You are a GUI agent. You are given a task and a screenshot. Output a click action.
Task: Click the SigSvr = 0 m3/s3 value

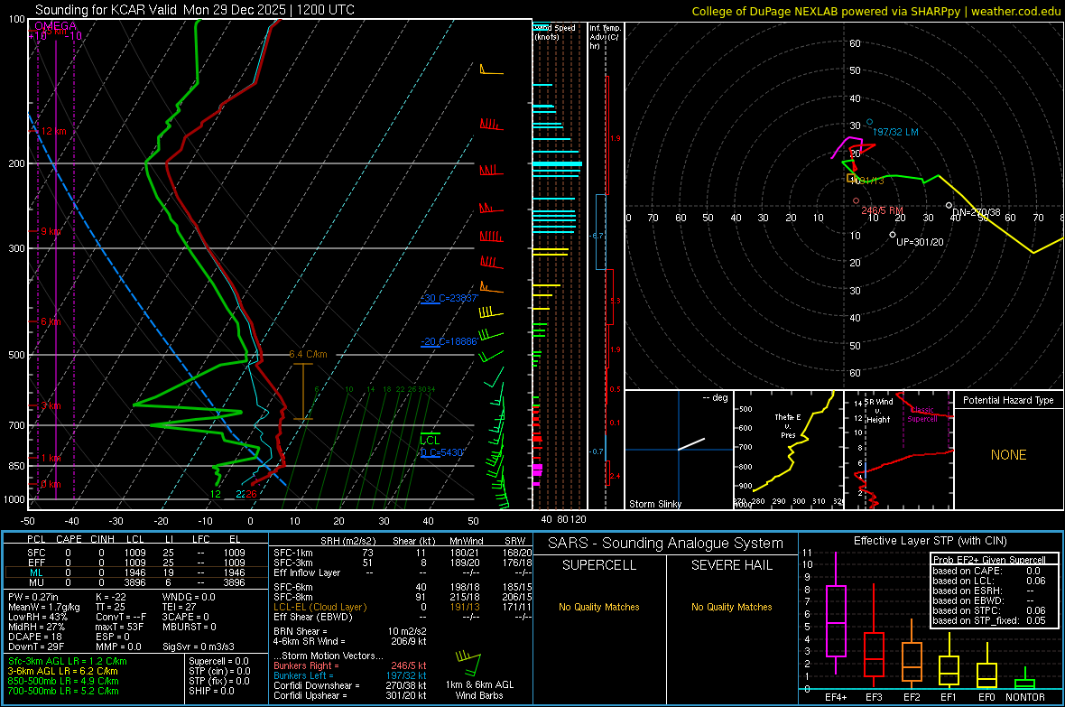pyautogui.click(x=199, y=647)
